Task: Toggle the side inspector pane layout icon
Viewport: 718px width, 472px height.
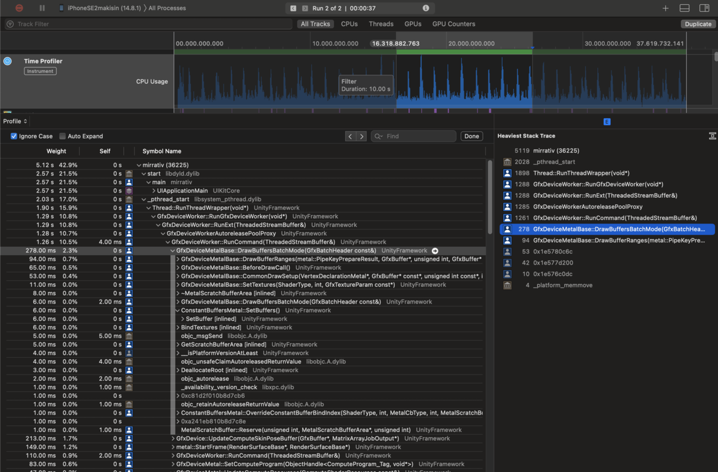Action: 704,8
